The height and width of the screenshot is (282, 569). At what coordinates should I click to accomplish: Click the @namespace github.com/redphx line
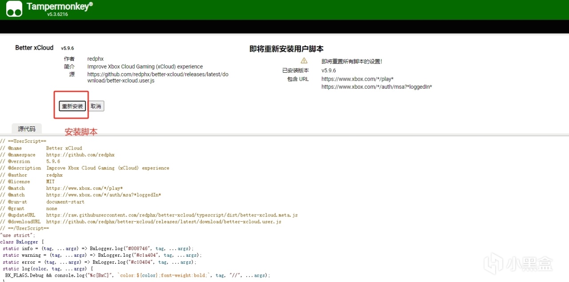(x=57, y=155)
